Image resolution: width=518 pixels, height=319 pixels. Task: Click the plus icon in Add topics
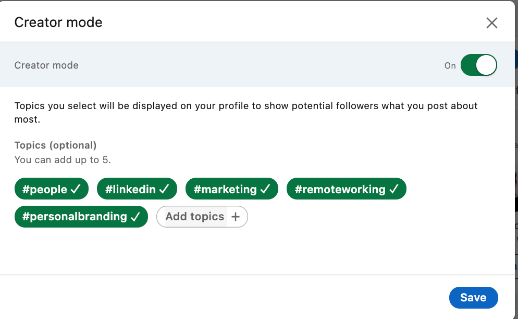236,217
